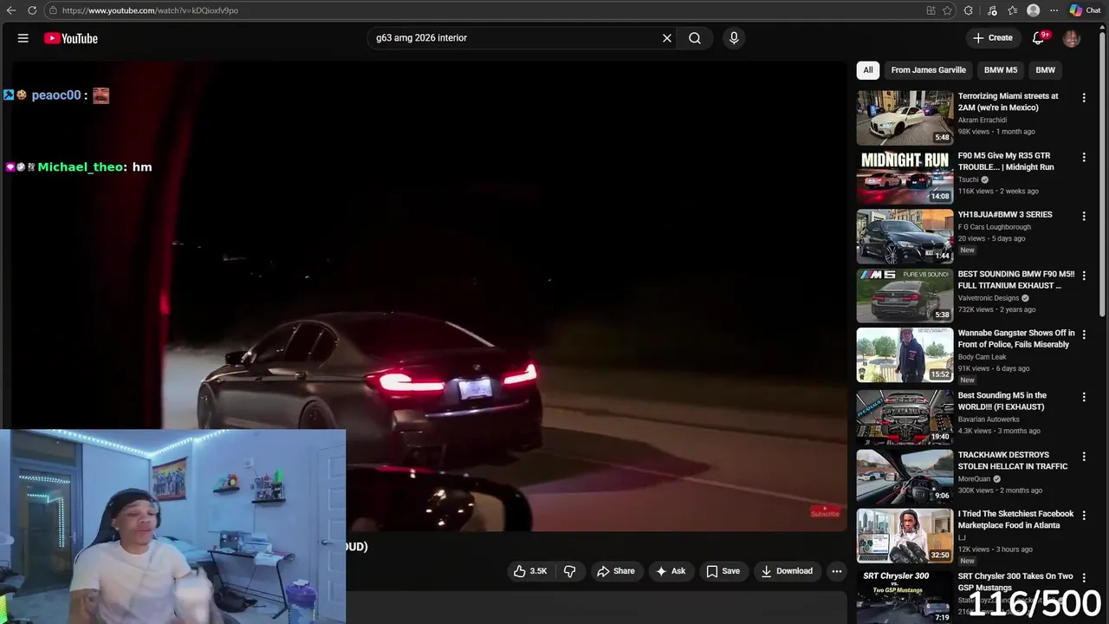Open YH18JUA#BMW 3 SERIES video title
Screen dimensions: 1109x624
[x=1005, y=215]
